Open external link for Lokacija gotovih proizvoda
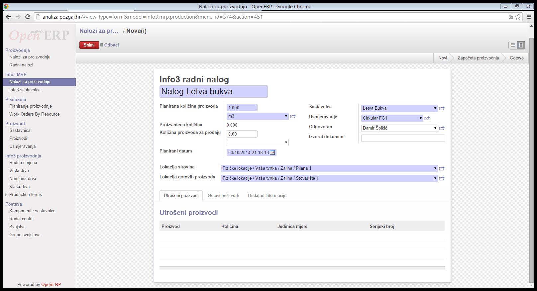This screenshot has width=537, height=291. pyautogui.click(x=442, y=178)
